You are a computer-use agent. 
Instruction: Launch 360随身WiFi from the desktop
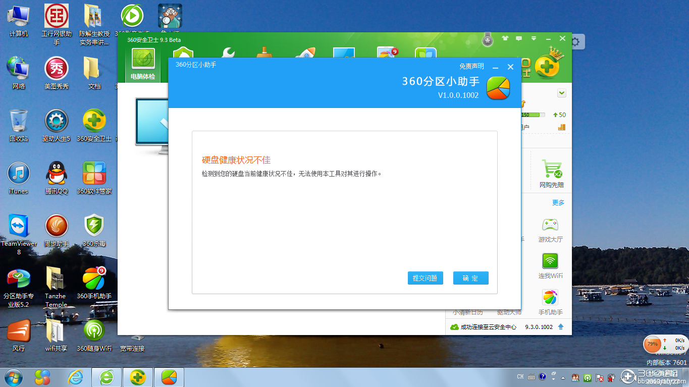click(94, 336)
